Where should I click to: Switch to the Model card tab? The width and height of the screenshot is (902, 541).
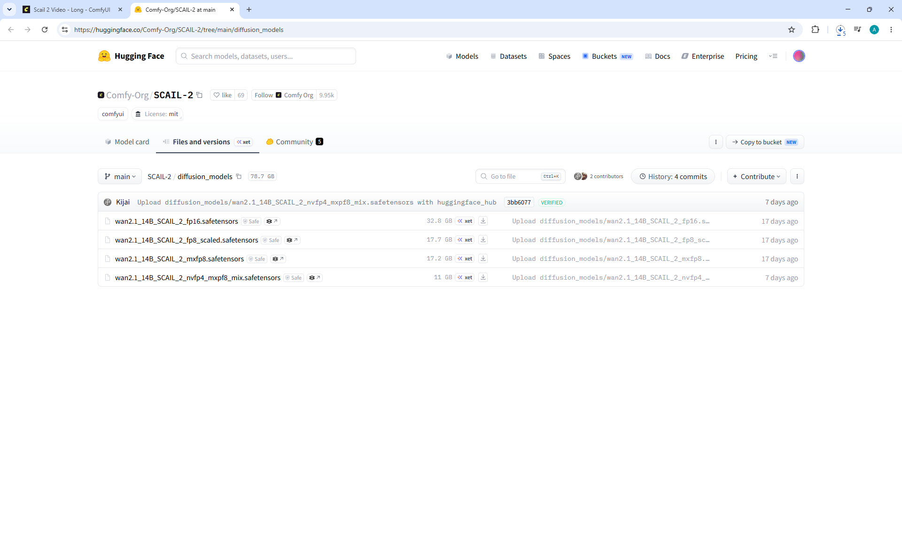(127, 142)
